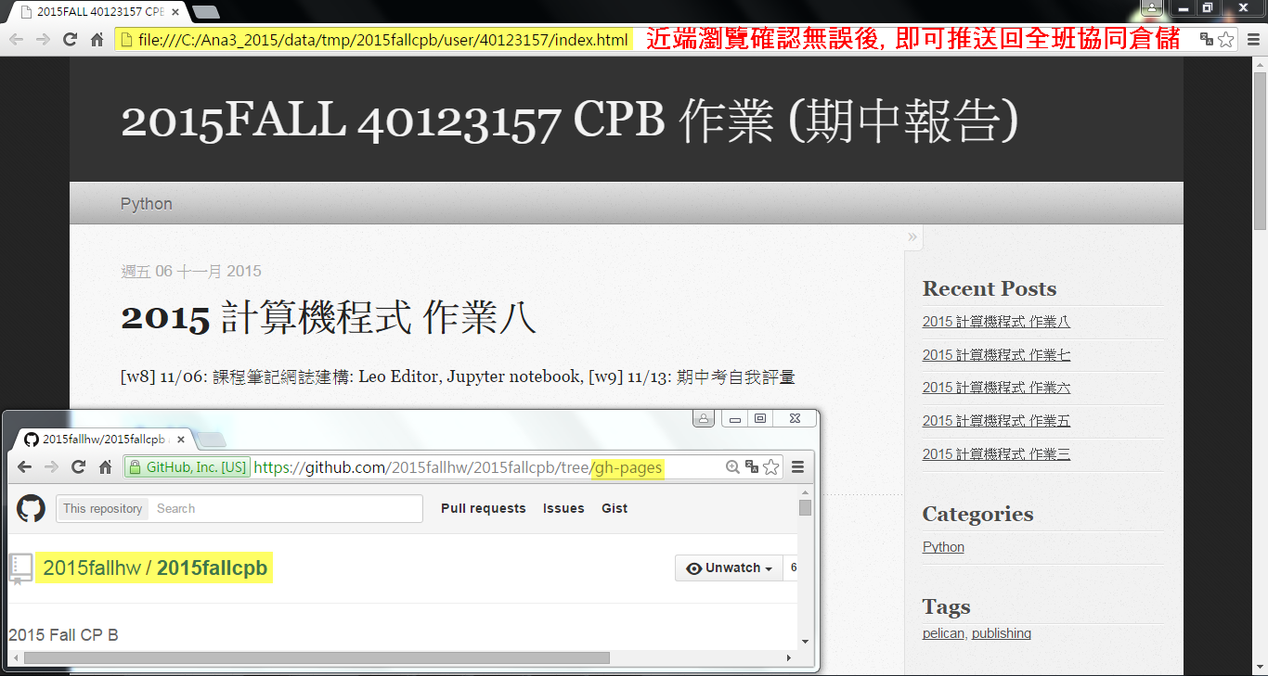Click the 2015 Fall CP B description text
The image size is (1268, 676).
[x=63, y=635]
